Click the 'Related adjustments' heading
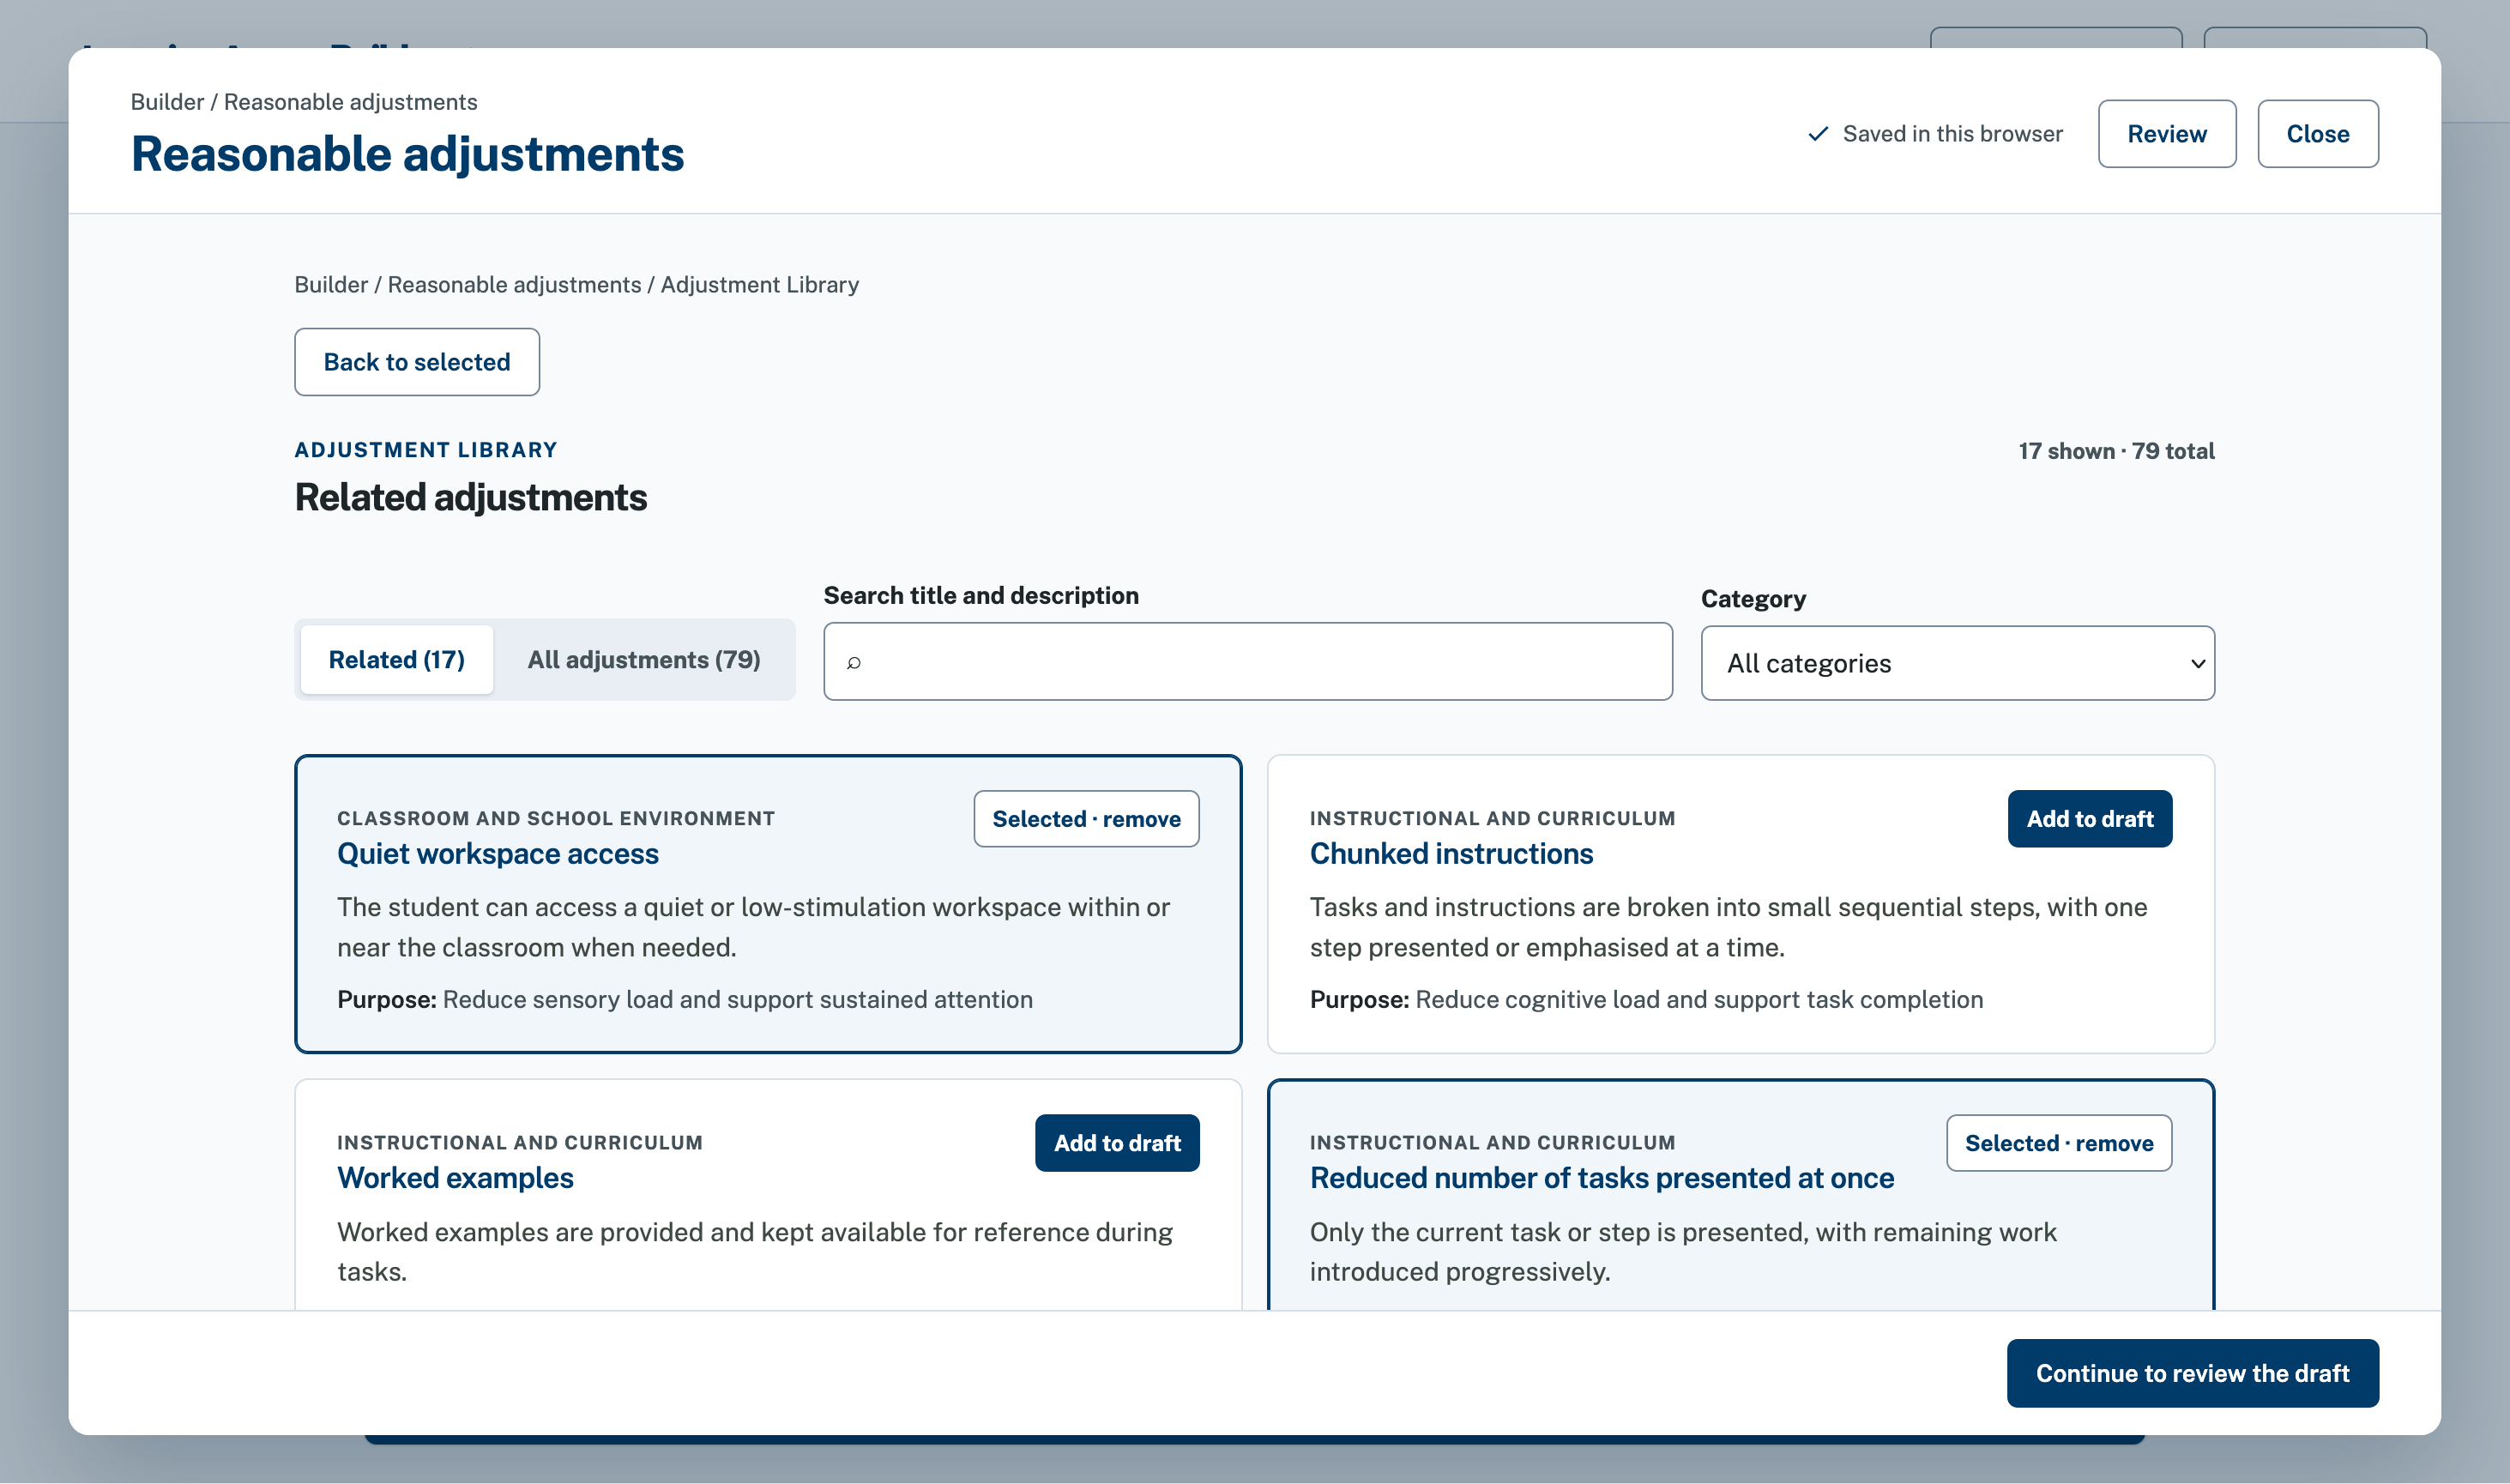Image resolution: width=2510 pixels, height=1484 pixels. 470,498
